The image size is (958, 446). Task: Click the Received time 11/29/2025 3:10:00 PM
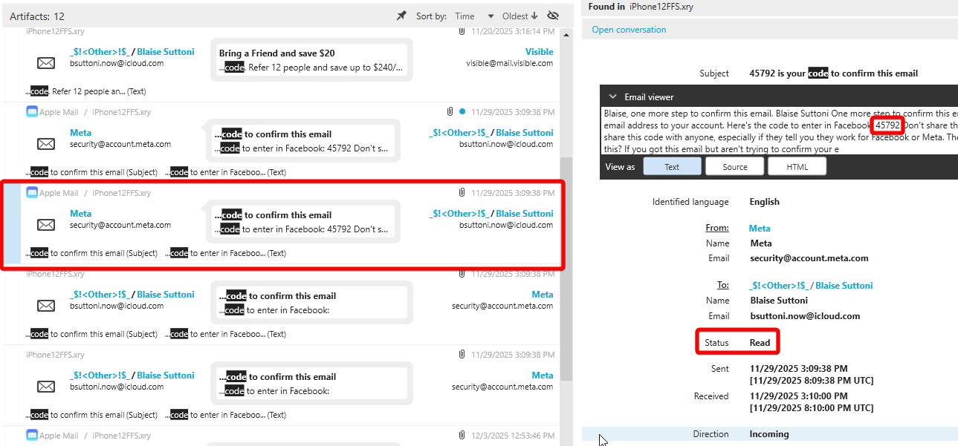[x=799, y=396]
